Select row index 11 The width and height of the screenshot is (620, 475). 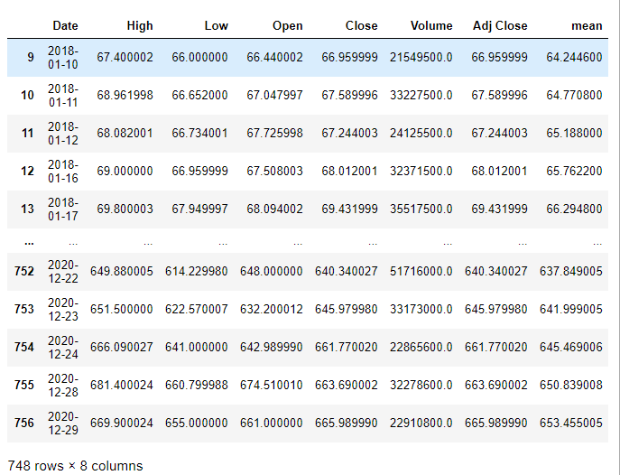27,134
